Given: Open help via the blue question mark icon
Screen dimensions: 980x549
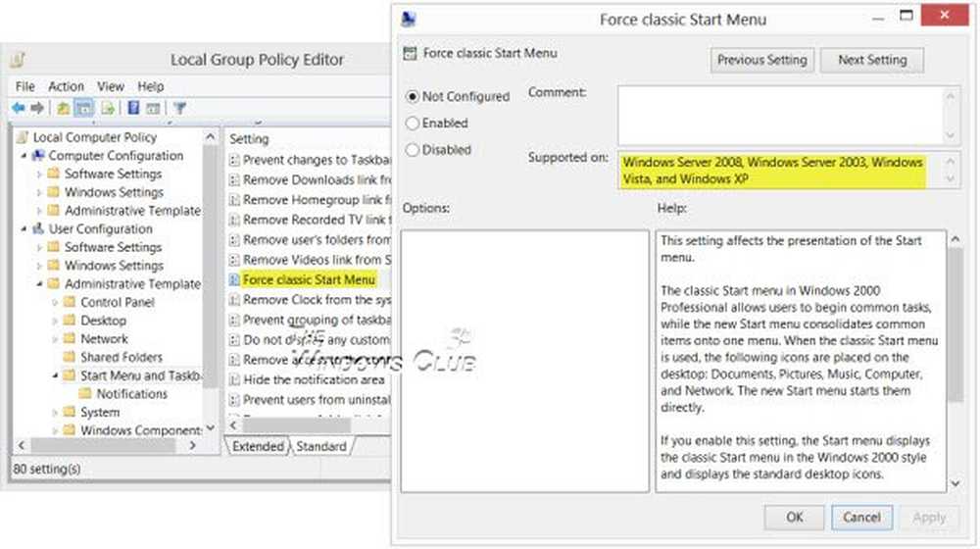Looking at the screenshot, I should click(133, 108).
